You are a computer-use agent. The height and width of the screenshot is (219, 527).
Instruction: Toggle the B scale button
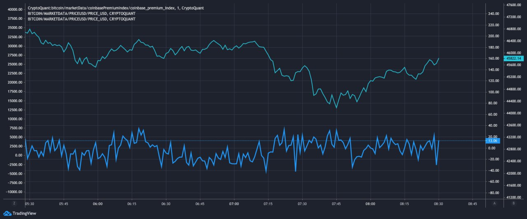point(513,203)
